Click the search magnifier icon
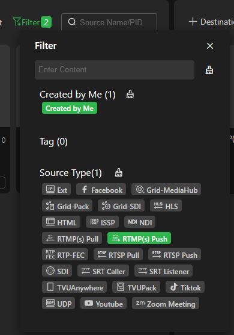Image resolution: width=234 pixels, height=335 pixels. (72, 22)
